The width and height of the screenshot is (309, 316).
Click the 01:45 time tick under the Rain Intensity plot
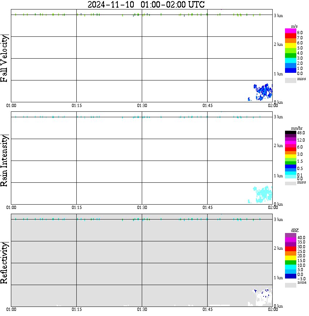click(208, 208)
